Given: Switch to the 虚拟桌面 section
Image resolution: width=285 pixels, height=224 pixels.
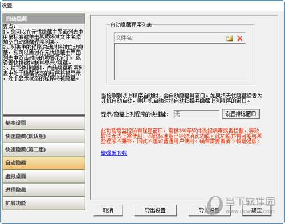Looking at the screenshot, I should 44,176.
